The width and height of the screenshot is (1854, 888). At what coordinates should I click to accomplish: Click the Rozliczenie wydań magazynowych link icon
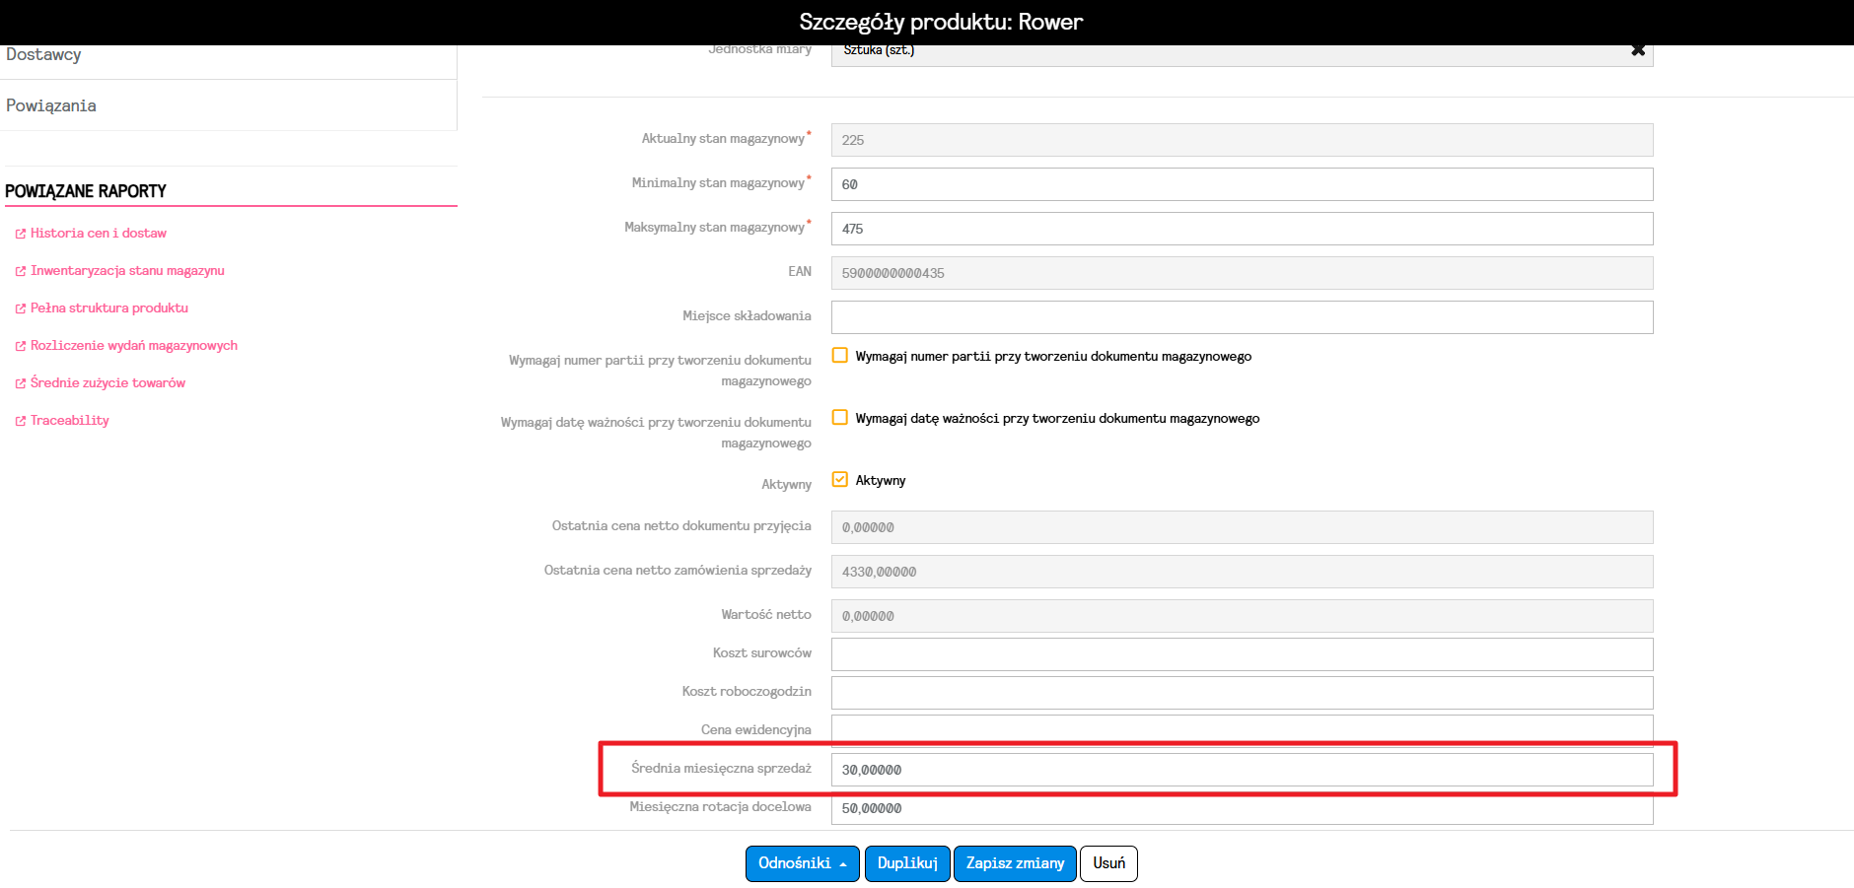20,346
